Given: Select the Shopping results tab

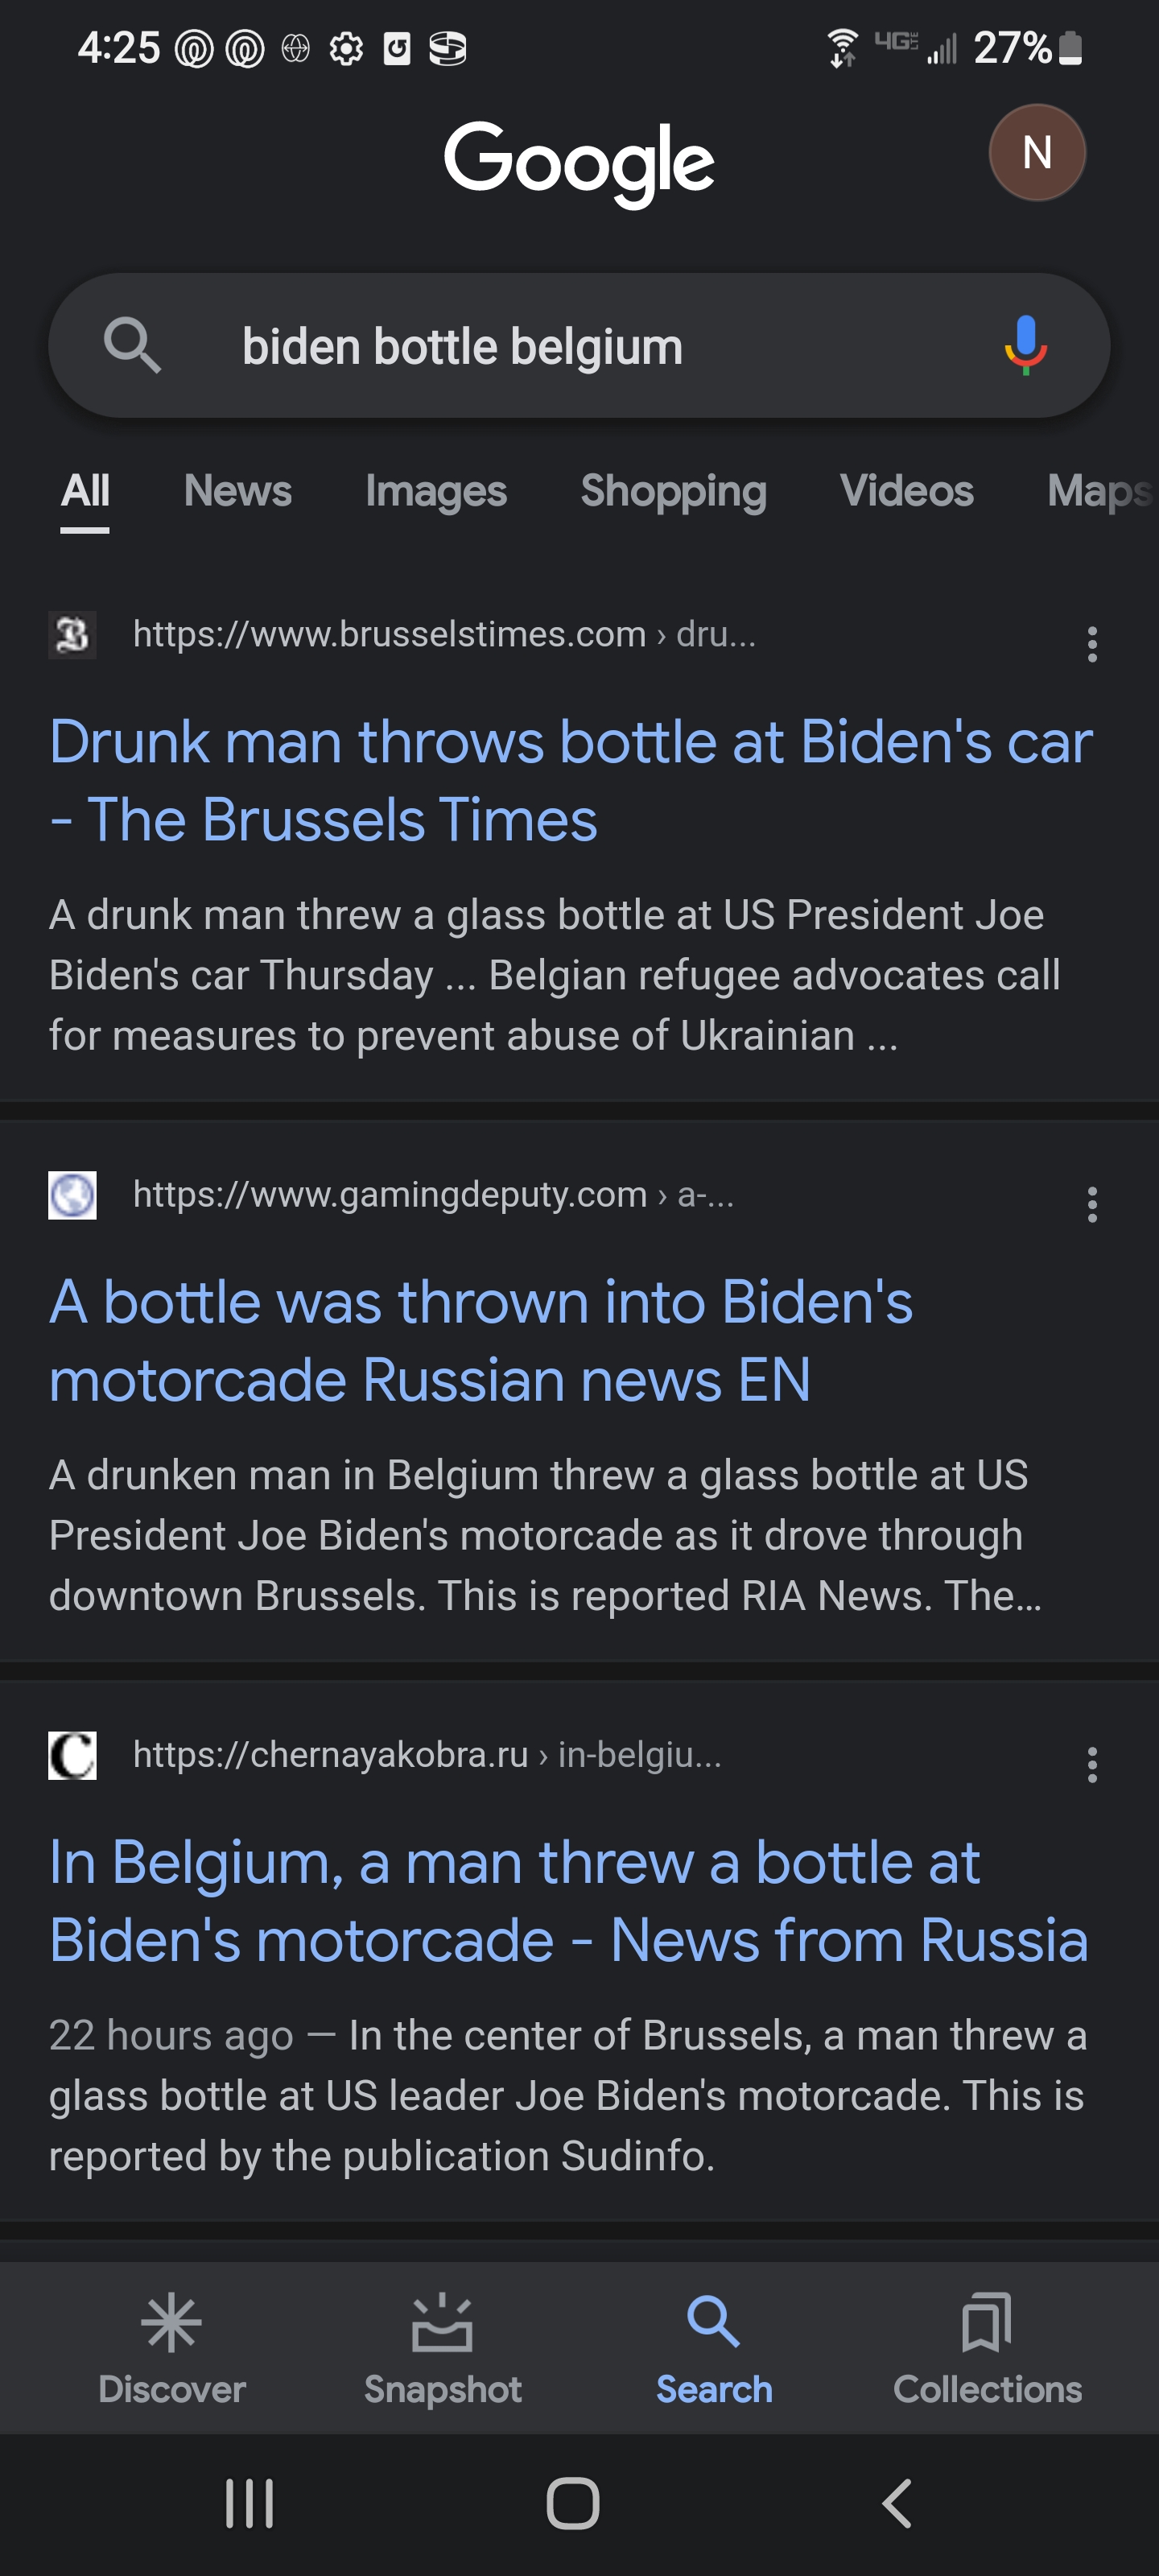Looking at the screenshot, I should (x=673, y=491).
